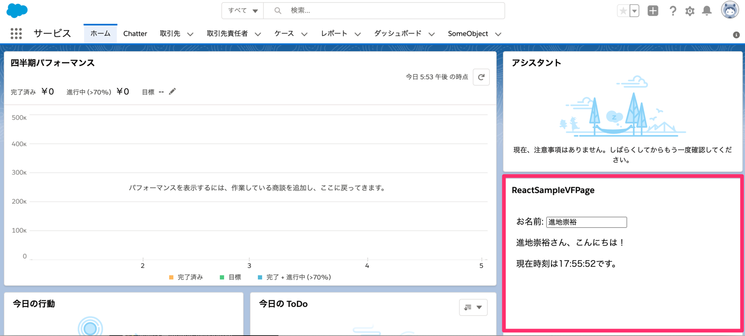This screenshot has width=745, height=336.
Task: Open help with the question mark icon
Action: pyautogui.click(x=673, y=11)
